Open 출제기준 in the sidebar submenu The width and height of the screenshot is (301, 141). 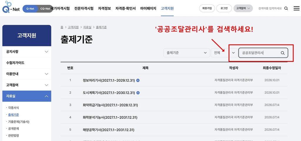tap(14, 115)
